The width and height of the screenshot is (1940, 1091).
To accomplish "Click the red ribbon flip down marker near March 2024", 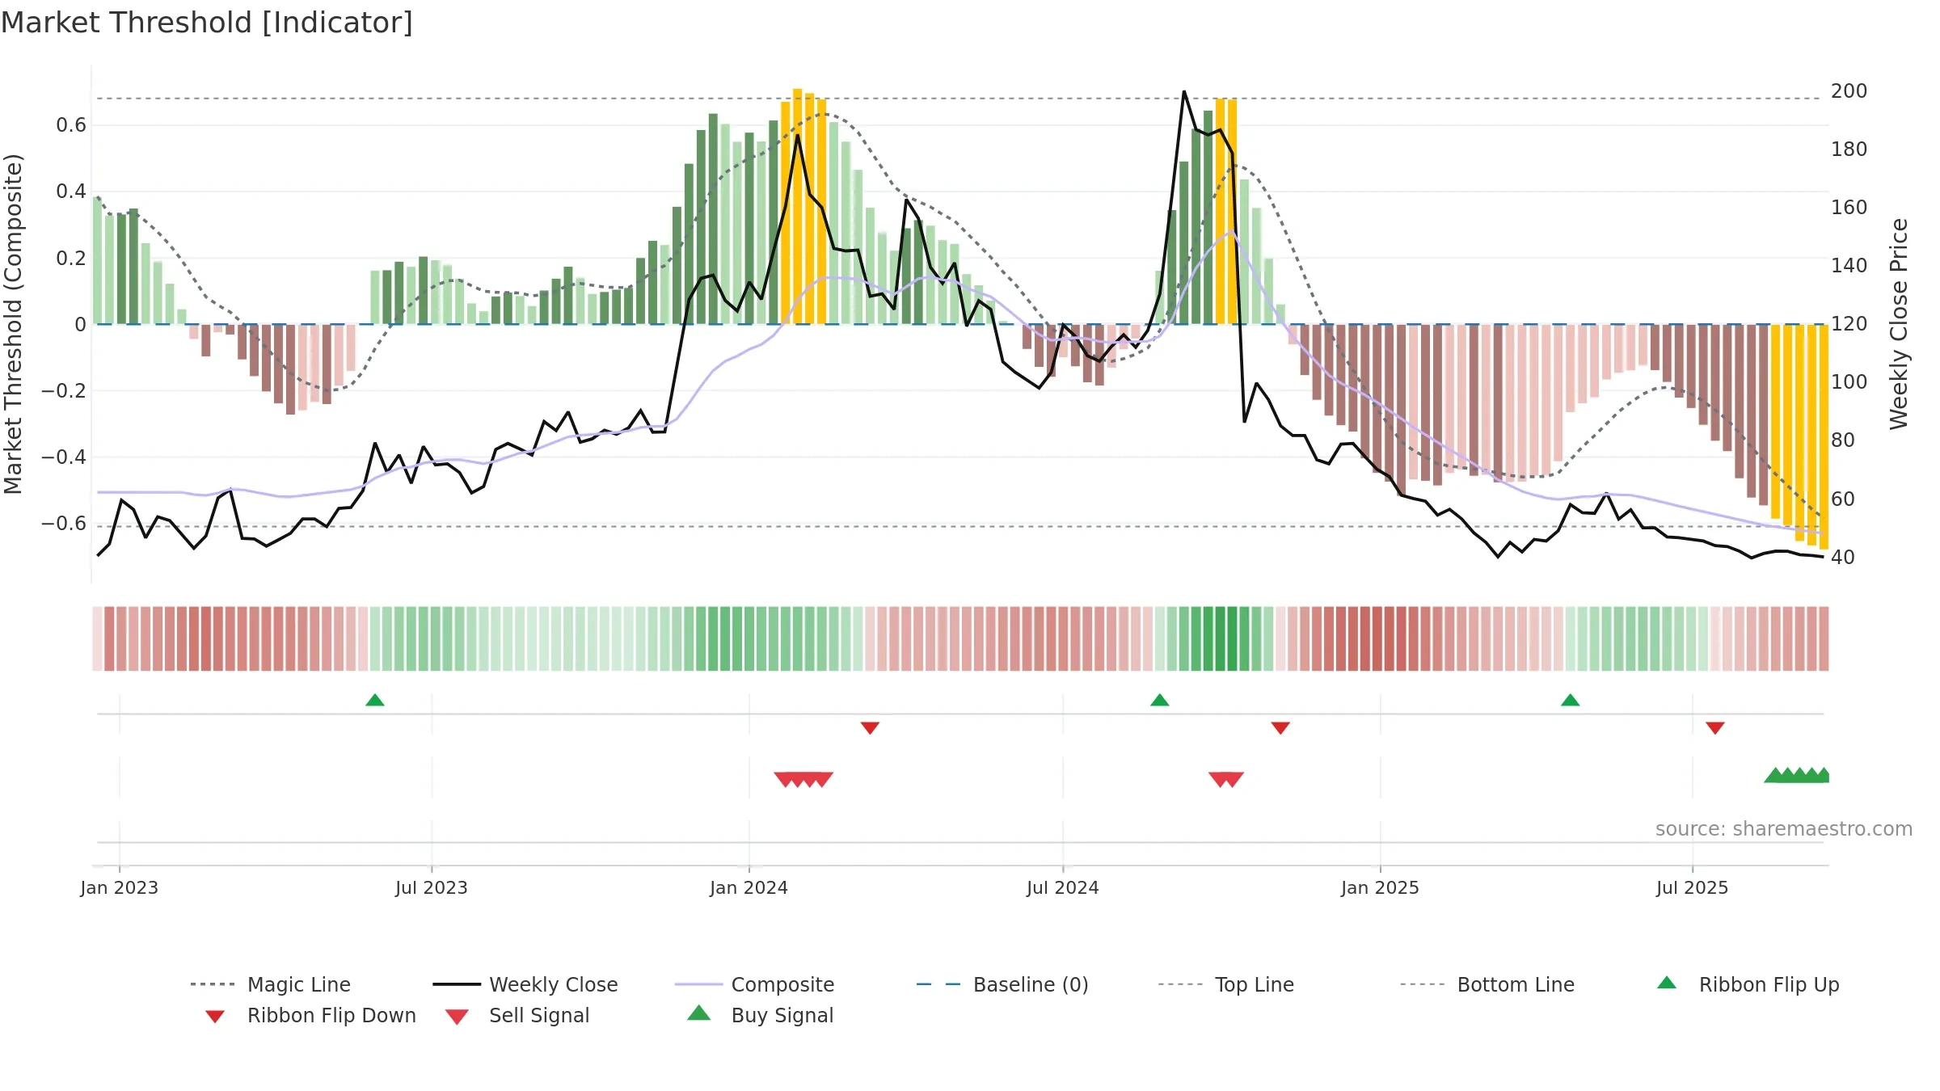I will tap(870, 728).
